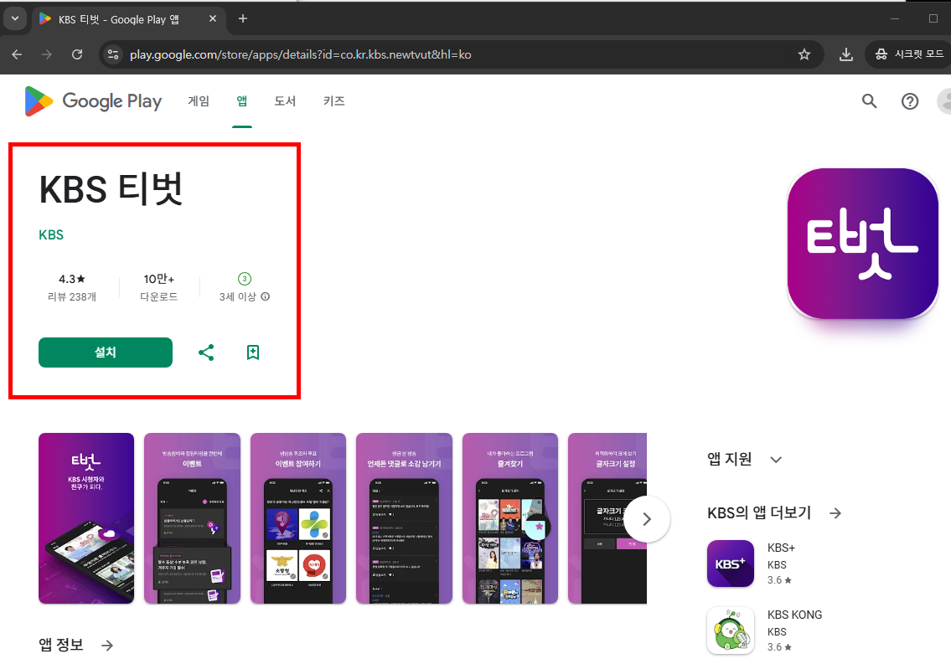Open Google Play search
Screen dimensions: 951x669
pos(869,100)
